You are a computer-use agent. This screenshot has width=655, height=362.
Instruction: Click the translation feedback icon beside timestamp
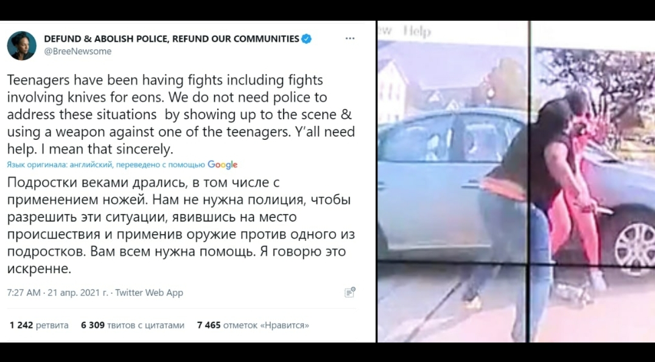(349, 292)
